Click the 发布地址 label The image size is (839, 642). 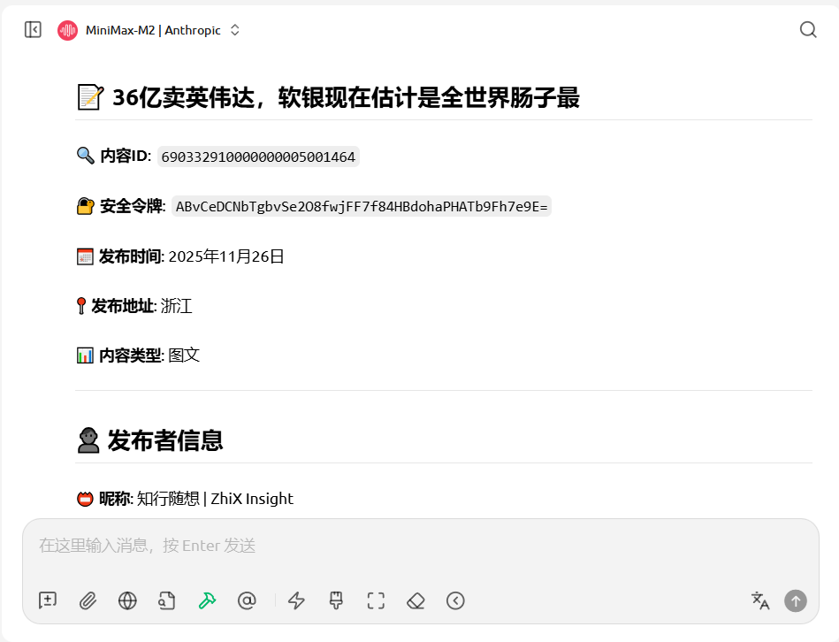tap(124, 306)
